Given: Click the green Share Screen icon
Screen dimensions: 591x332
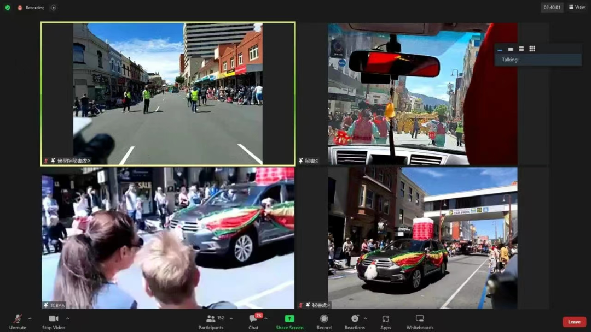Looking at the screenshot, I should point(289,319).
